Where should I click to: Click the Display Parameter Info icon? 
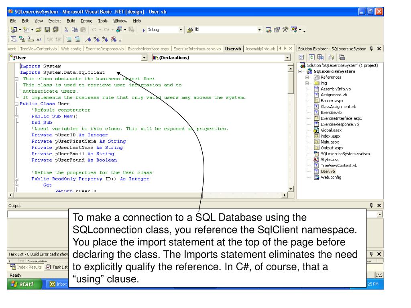(x=22, y=39)
